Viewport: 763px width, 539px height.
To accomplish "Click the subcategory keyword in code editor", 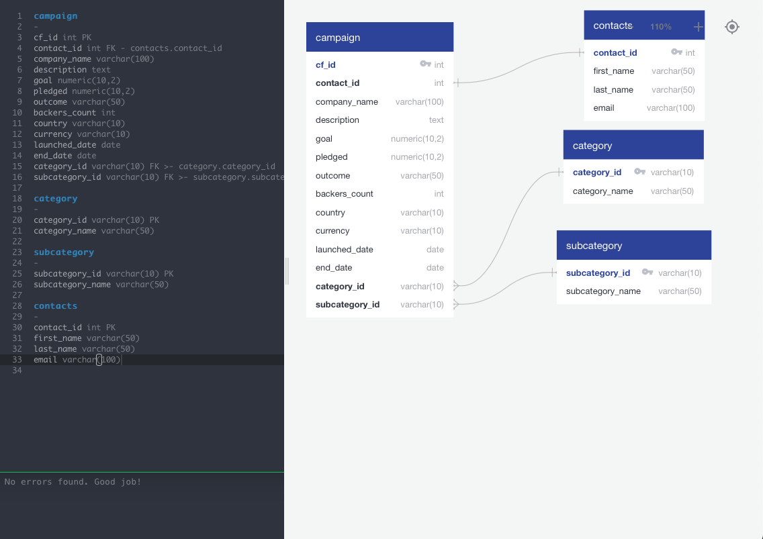I will click(64, 252).
